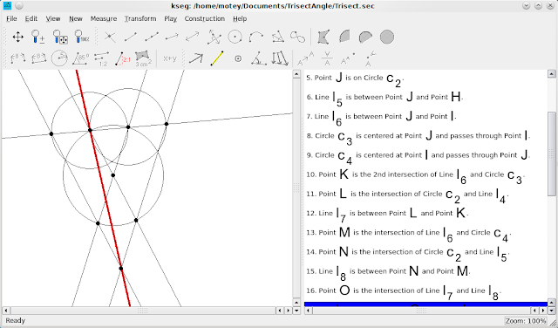Image resolution: width=558 pixels, height=328 pixels.
Task: Select step 8 'Circle c3 is centered at Point J'
Action: click(418, 137)
